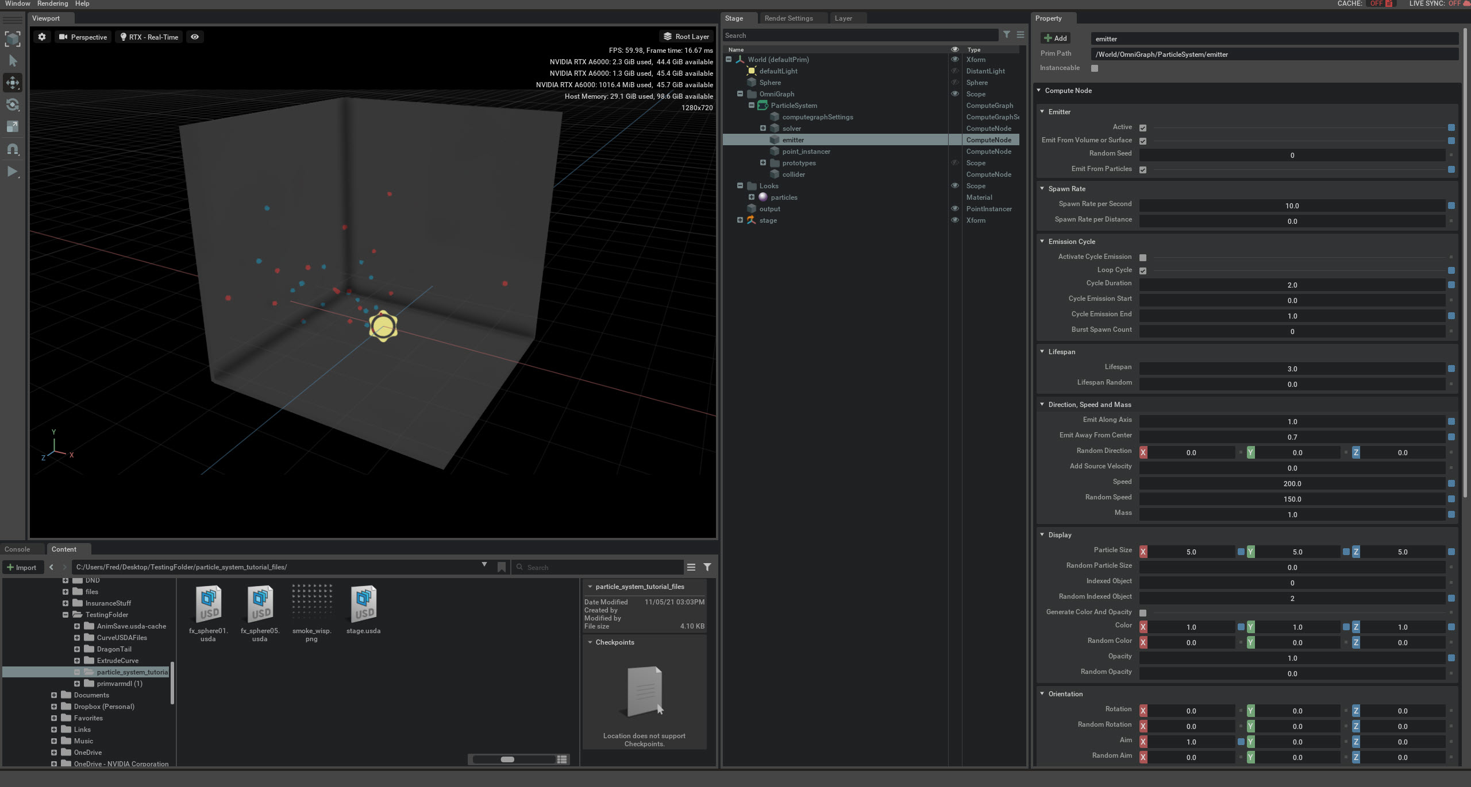Toggle Content grid view icon
This screenshot has height=787, width=1471.
pyautogui.click(x=562, y=759)
